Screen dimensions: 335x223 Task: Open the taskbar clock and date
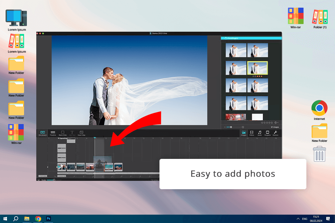coord(316,219)
